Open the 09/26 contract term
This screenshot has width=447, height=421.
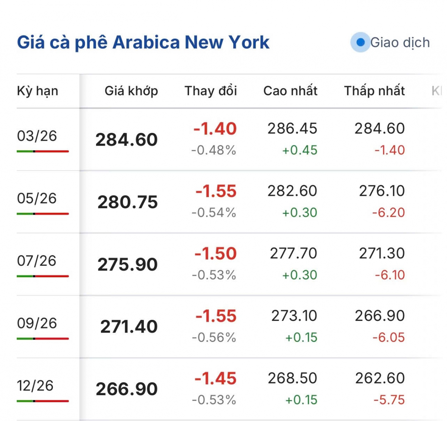pyautogui.click(x=37, y=323)
